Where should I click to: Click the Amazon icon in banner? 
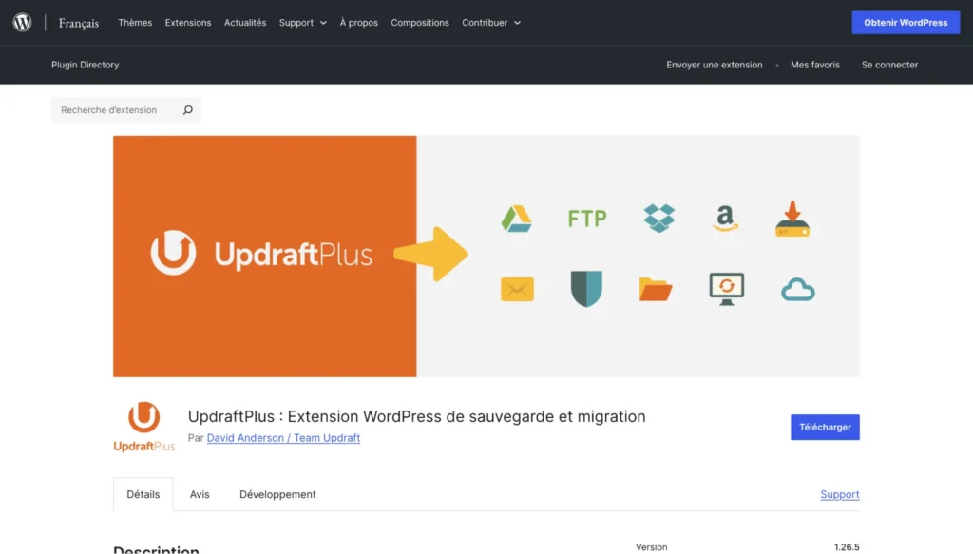tap(725, 219)
